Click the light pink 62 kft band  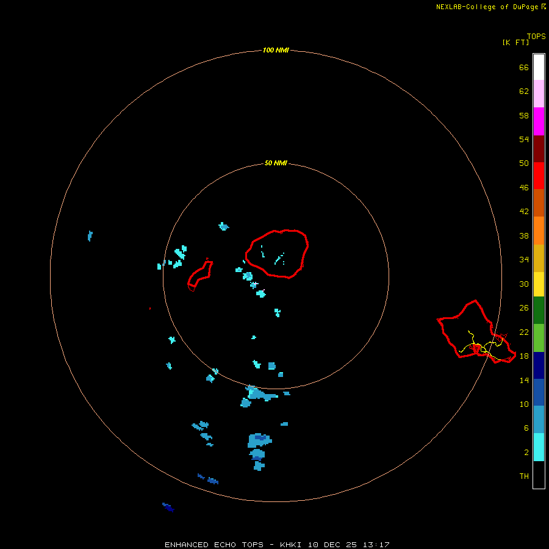pyautogui.click(x=539, y=93)
